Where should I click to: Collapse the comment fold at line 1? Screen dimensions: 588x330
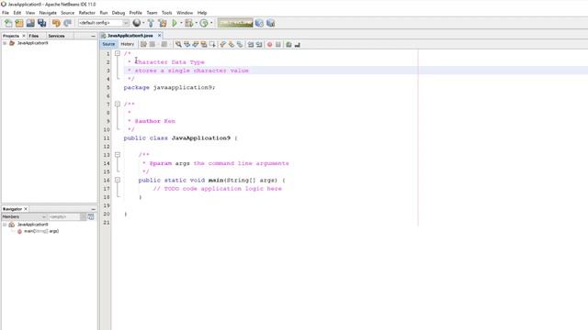[118, 53]
